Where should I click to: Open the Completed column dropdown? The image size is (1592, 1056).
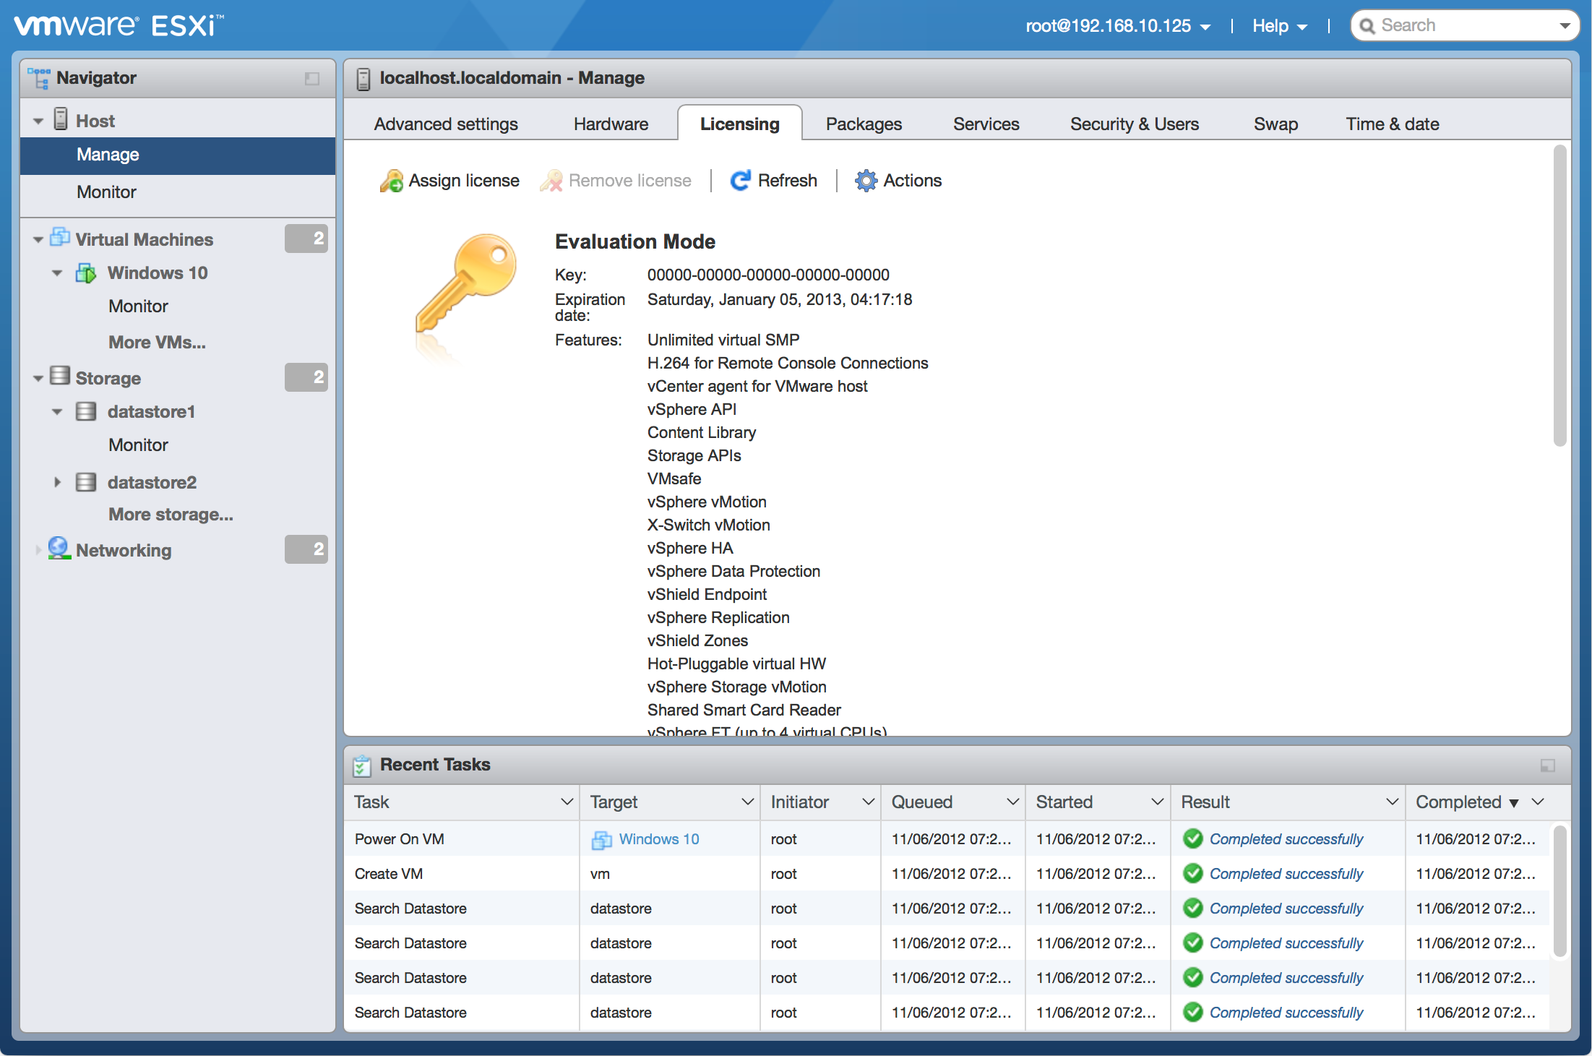[1538, 802]
